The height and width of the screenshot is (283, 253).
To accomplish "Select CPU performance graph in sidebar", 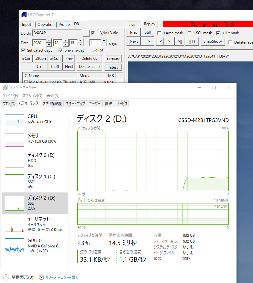I will (15, 121).
